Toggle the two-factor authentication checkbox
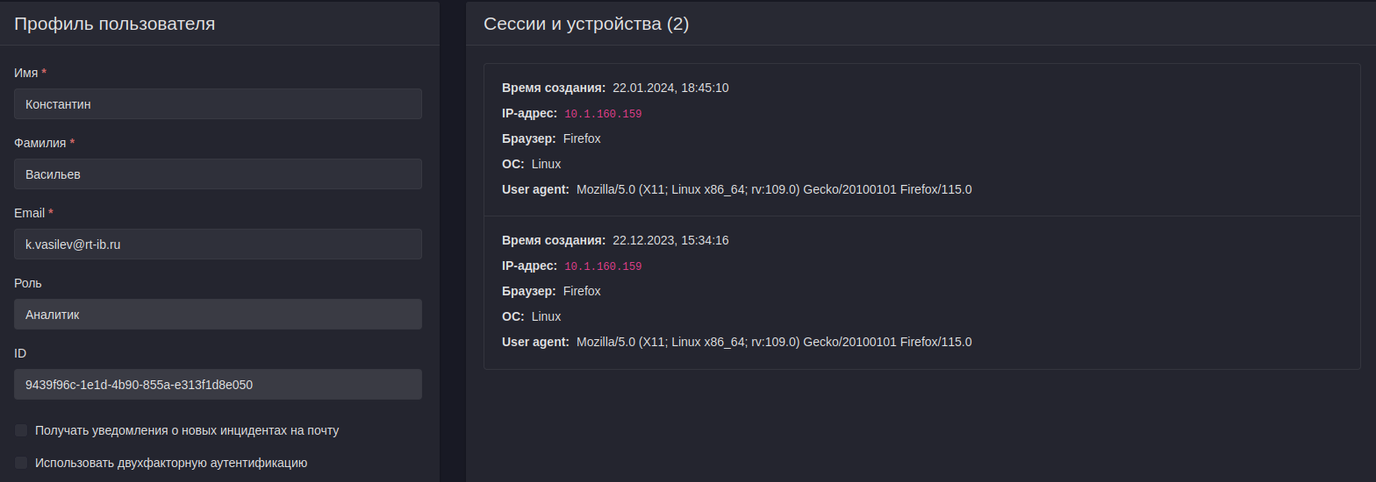The height and width of the screenshot is (482, 1376). [21, 463]
